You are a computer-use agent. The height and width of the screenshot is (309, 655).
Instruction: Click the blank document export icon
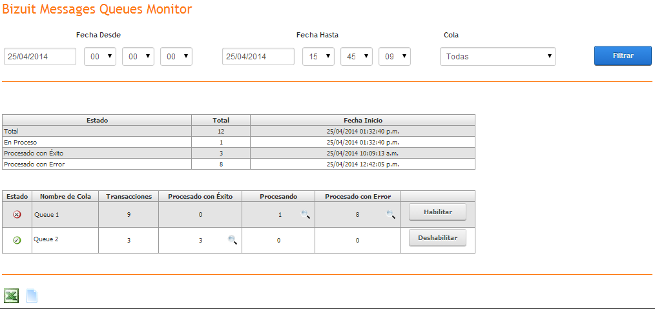pos(32,296)
